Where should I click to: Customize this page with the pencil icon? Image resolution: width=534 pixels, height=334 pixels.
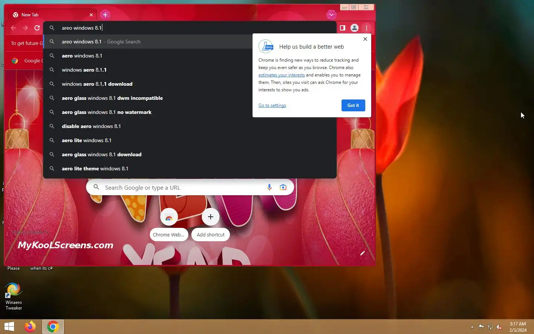(363, 253)
